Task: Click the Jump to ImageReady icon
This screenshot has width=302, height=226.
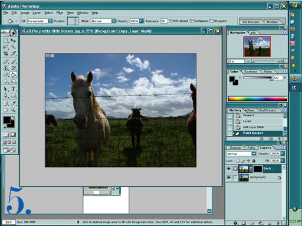Action: tap(9, 150)
